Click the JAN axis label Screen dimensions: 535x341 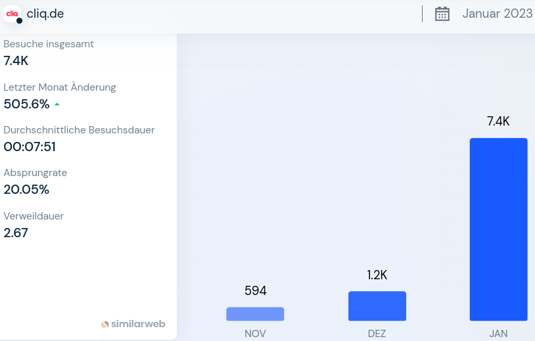498,333
